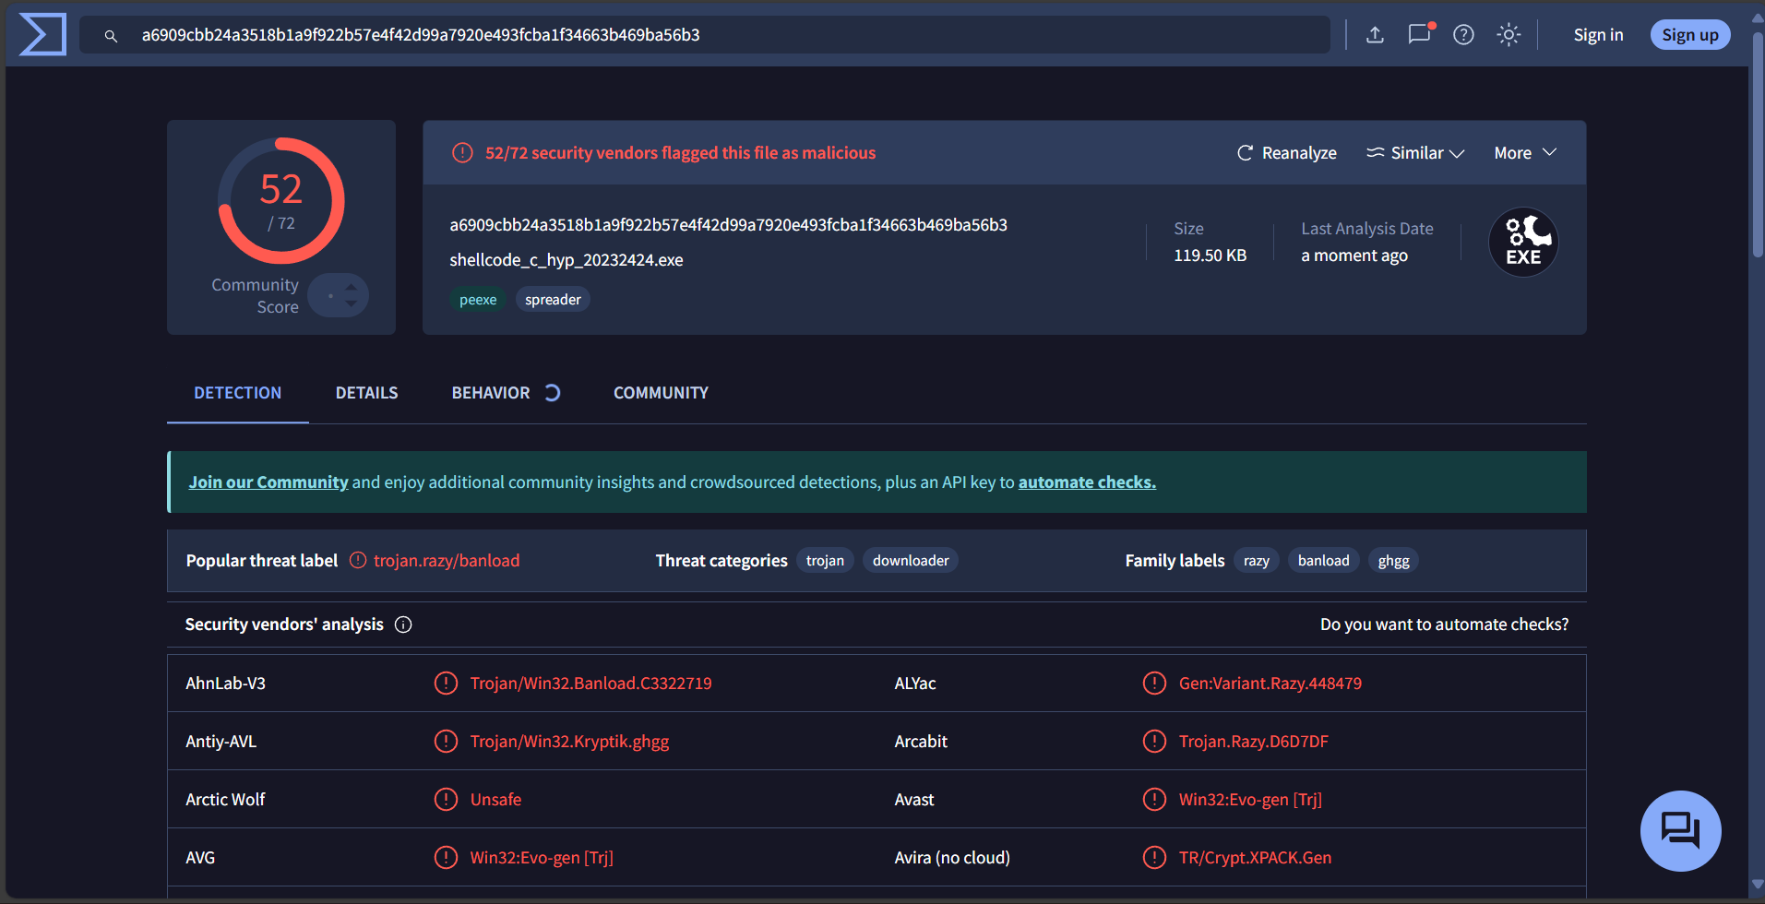Click the alert icon for Avira detection
The image size is (1765, 904).
pos(1154,858)
